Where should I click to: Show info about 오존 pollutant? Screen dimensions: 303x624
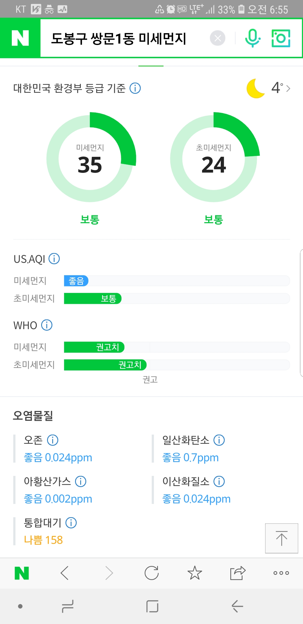[53, 440]
